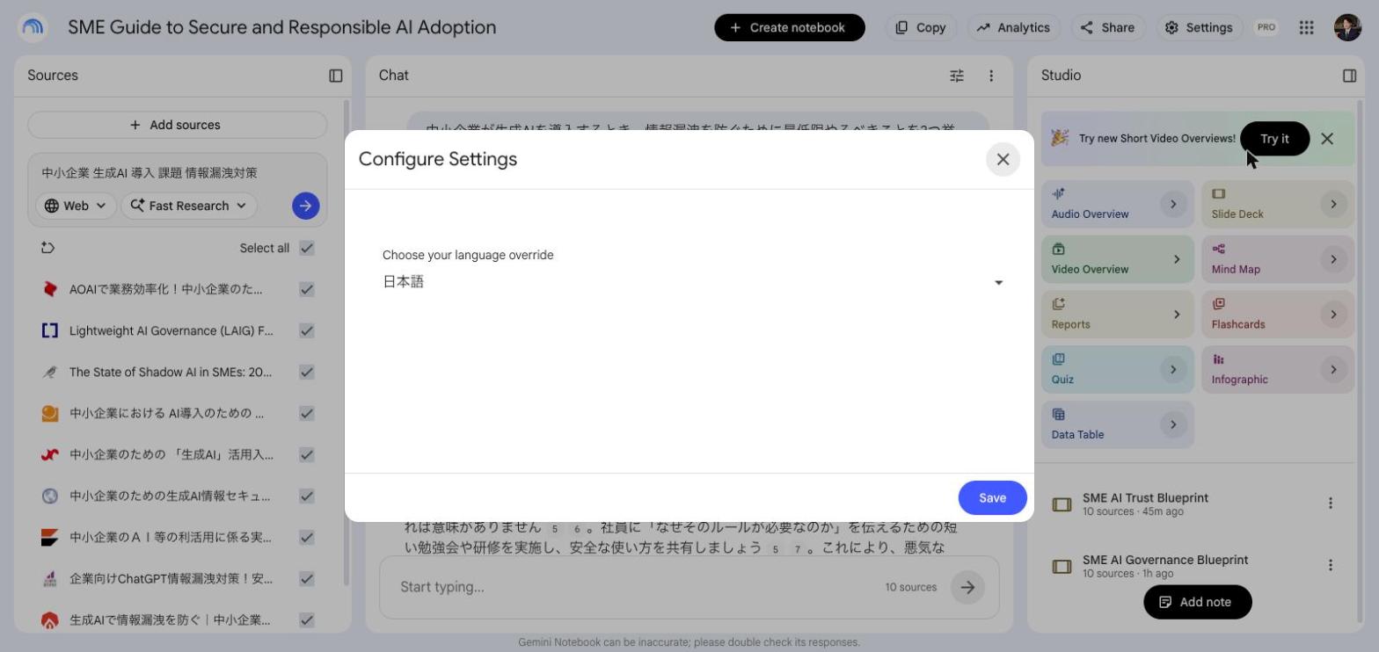
Task: Open the user account avatar
Action: 1347,27
